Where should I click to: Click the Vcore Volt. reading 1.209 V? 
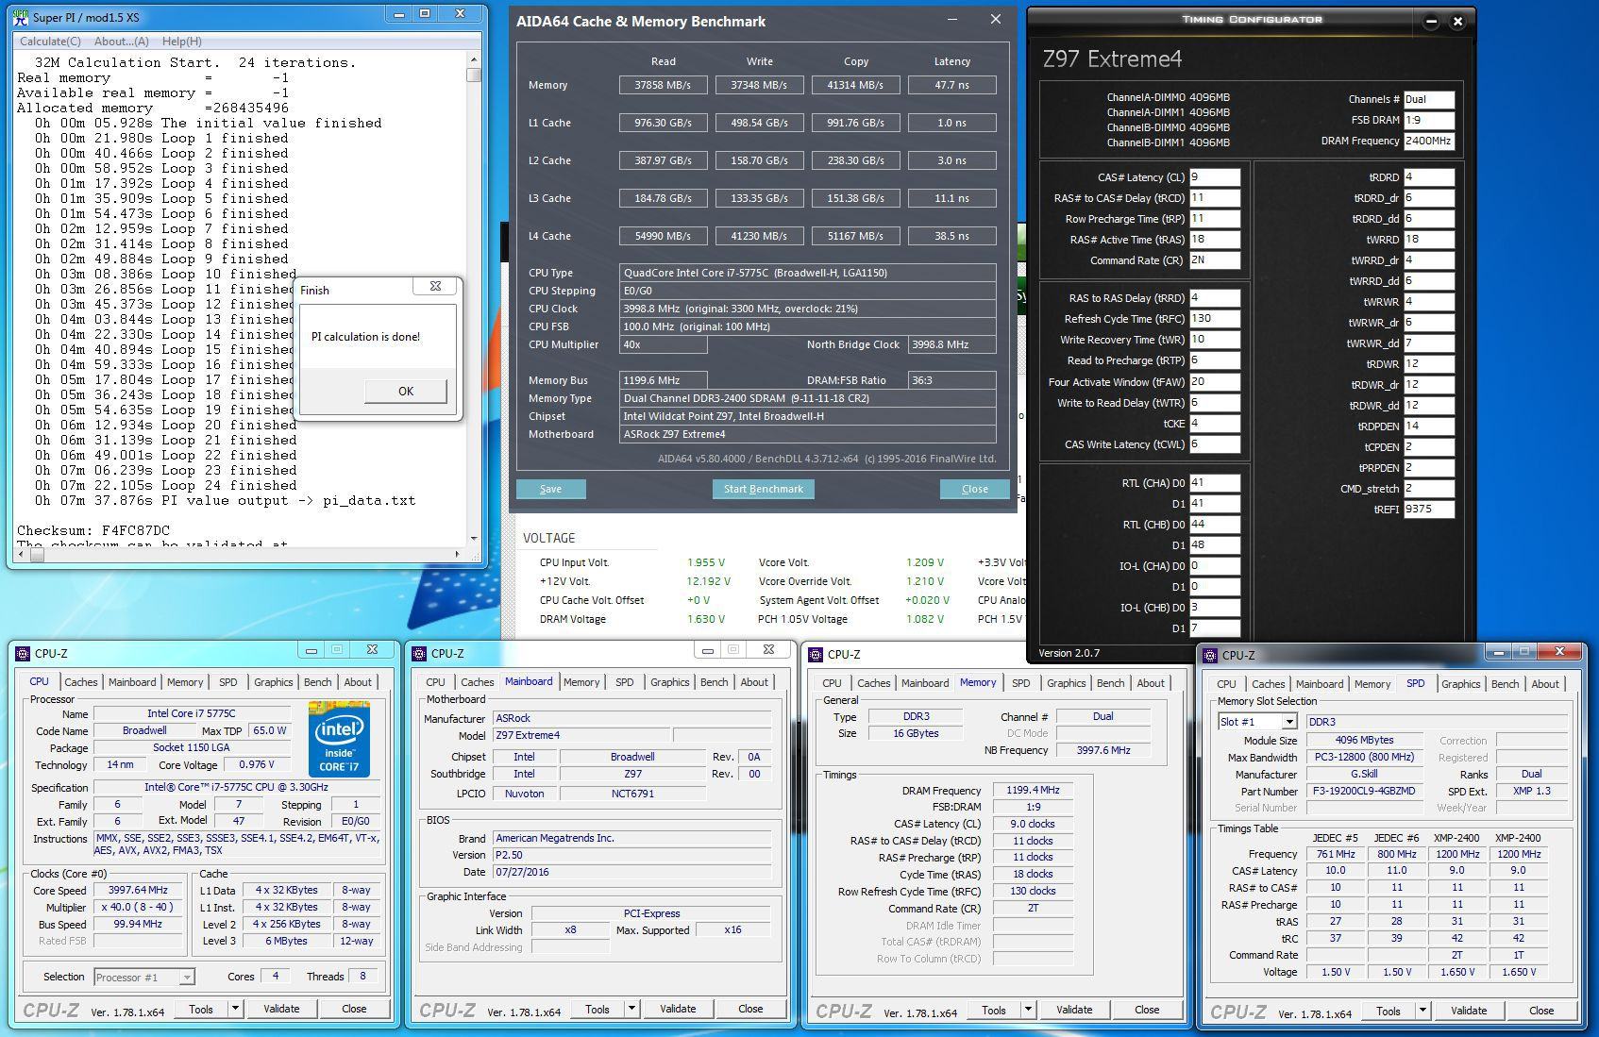coord(925,562)
